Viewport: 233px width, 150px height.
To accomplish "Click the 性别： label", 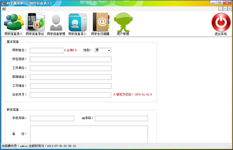I will [88, 50].
